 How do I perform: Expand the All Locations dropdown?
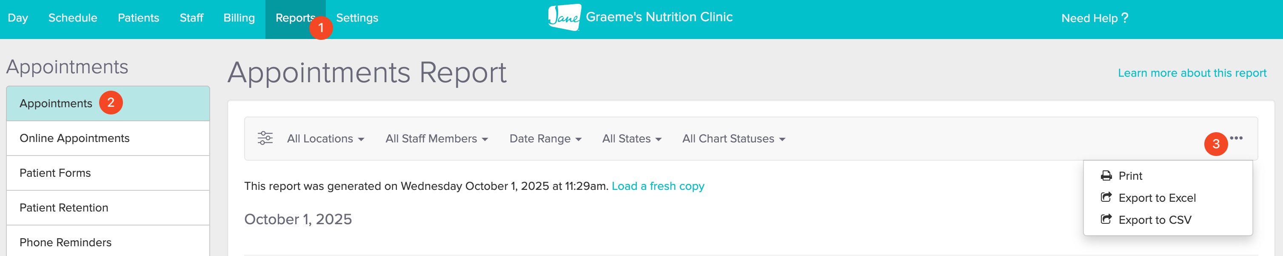[x=325, y=139]
